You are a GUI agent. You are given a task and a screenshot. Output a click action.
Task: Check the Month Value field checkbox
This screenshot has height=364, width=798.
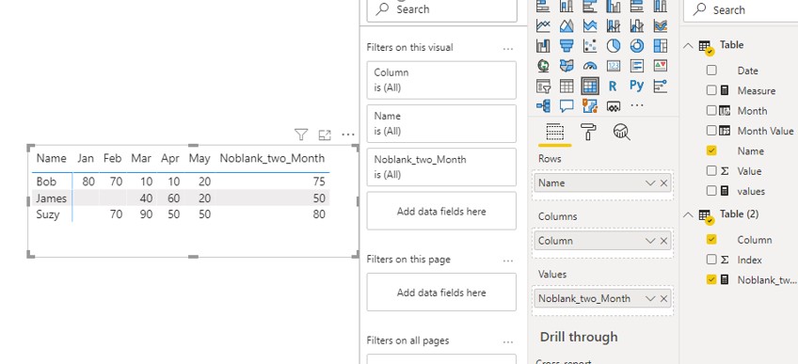(711, 131)
